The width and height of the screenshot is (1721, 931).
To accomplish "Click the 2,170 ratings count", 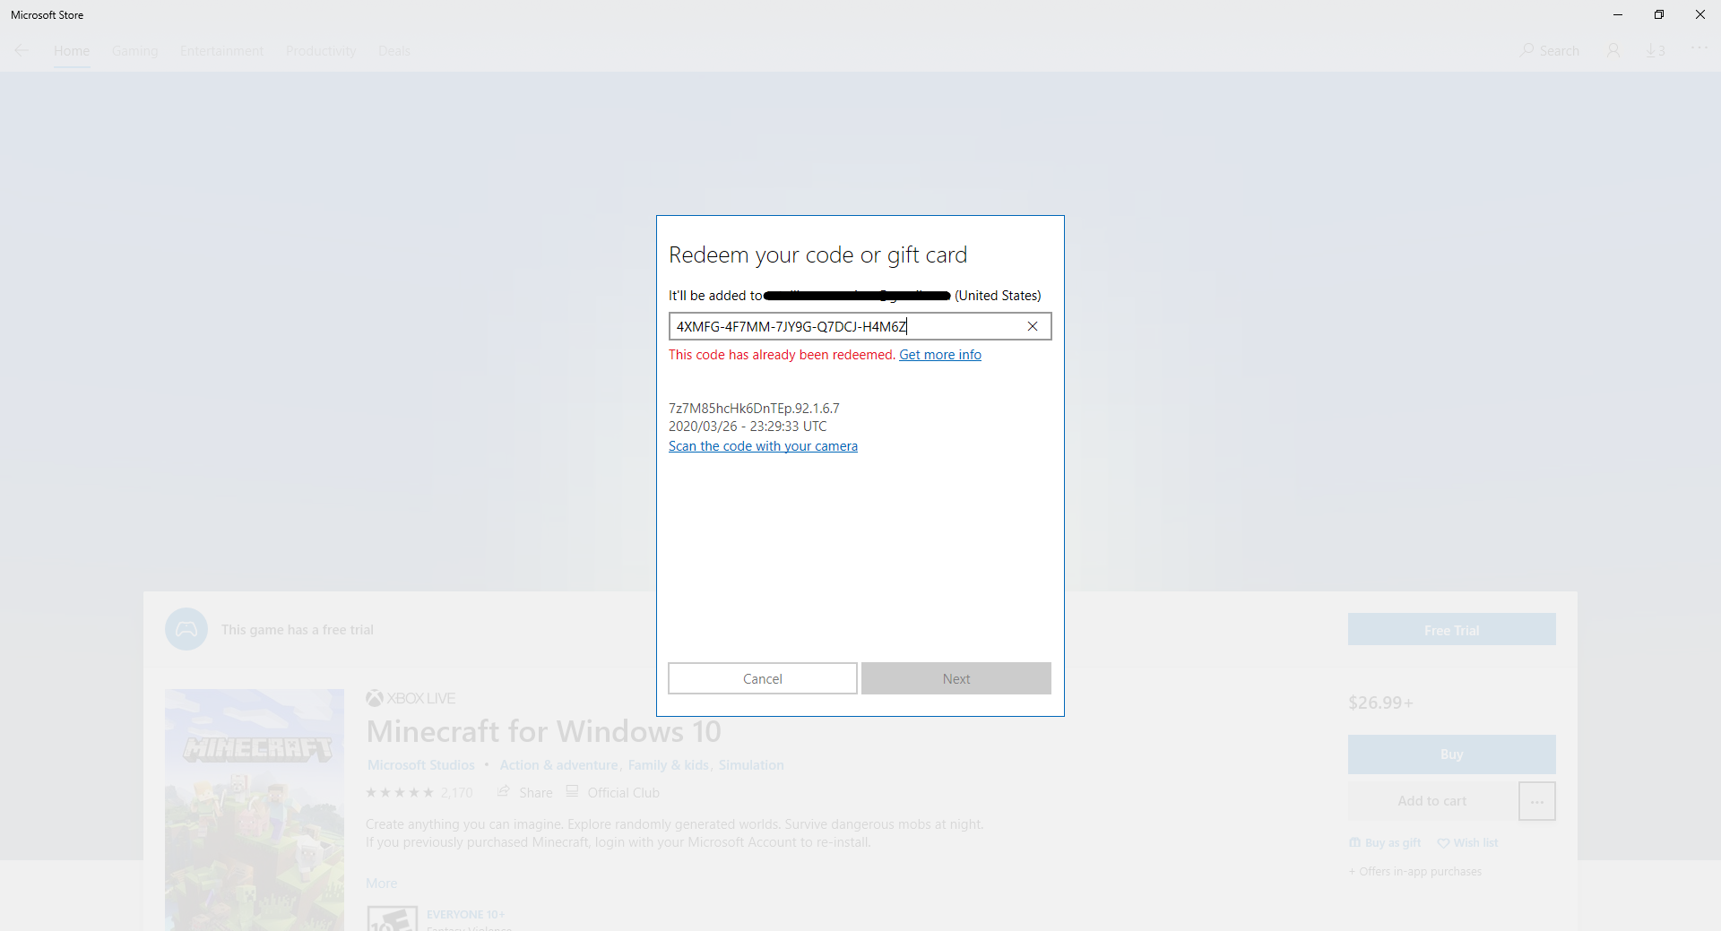I will coord(457,793).
